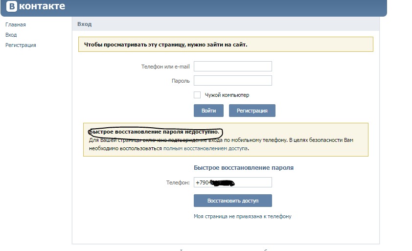
Task: Click the Чтобы просматривать эту страницу notice text
Action: pos(165,45)
